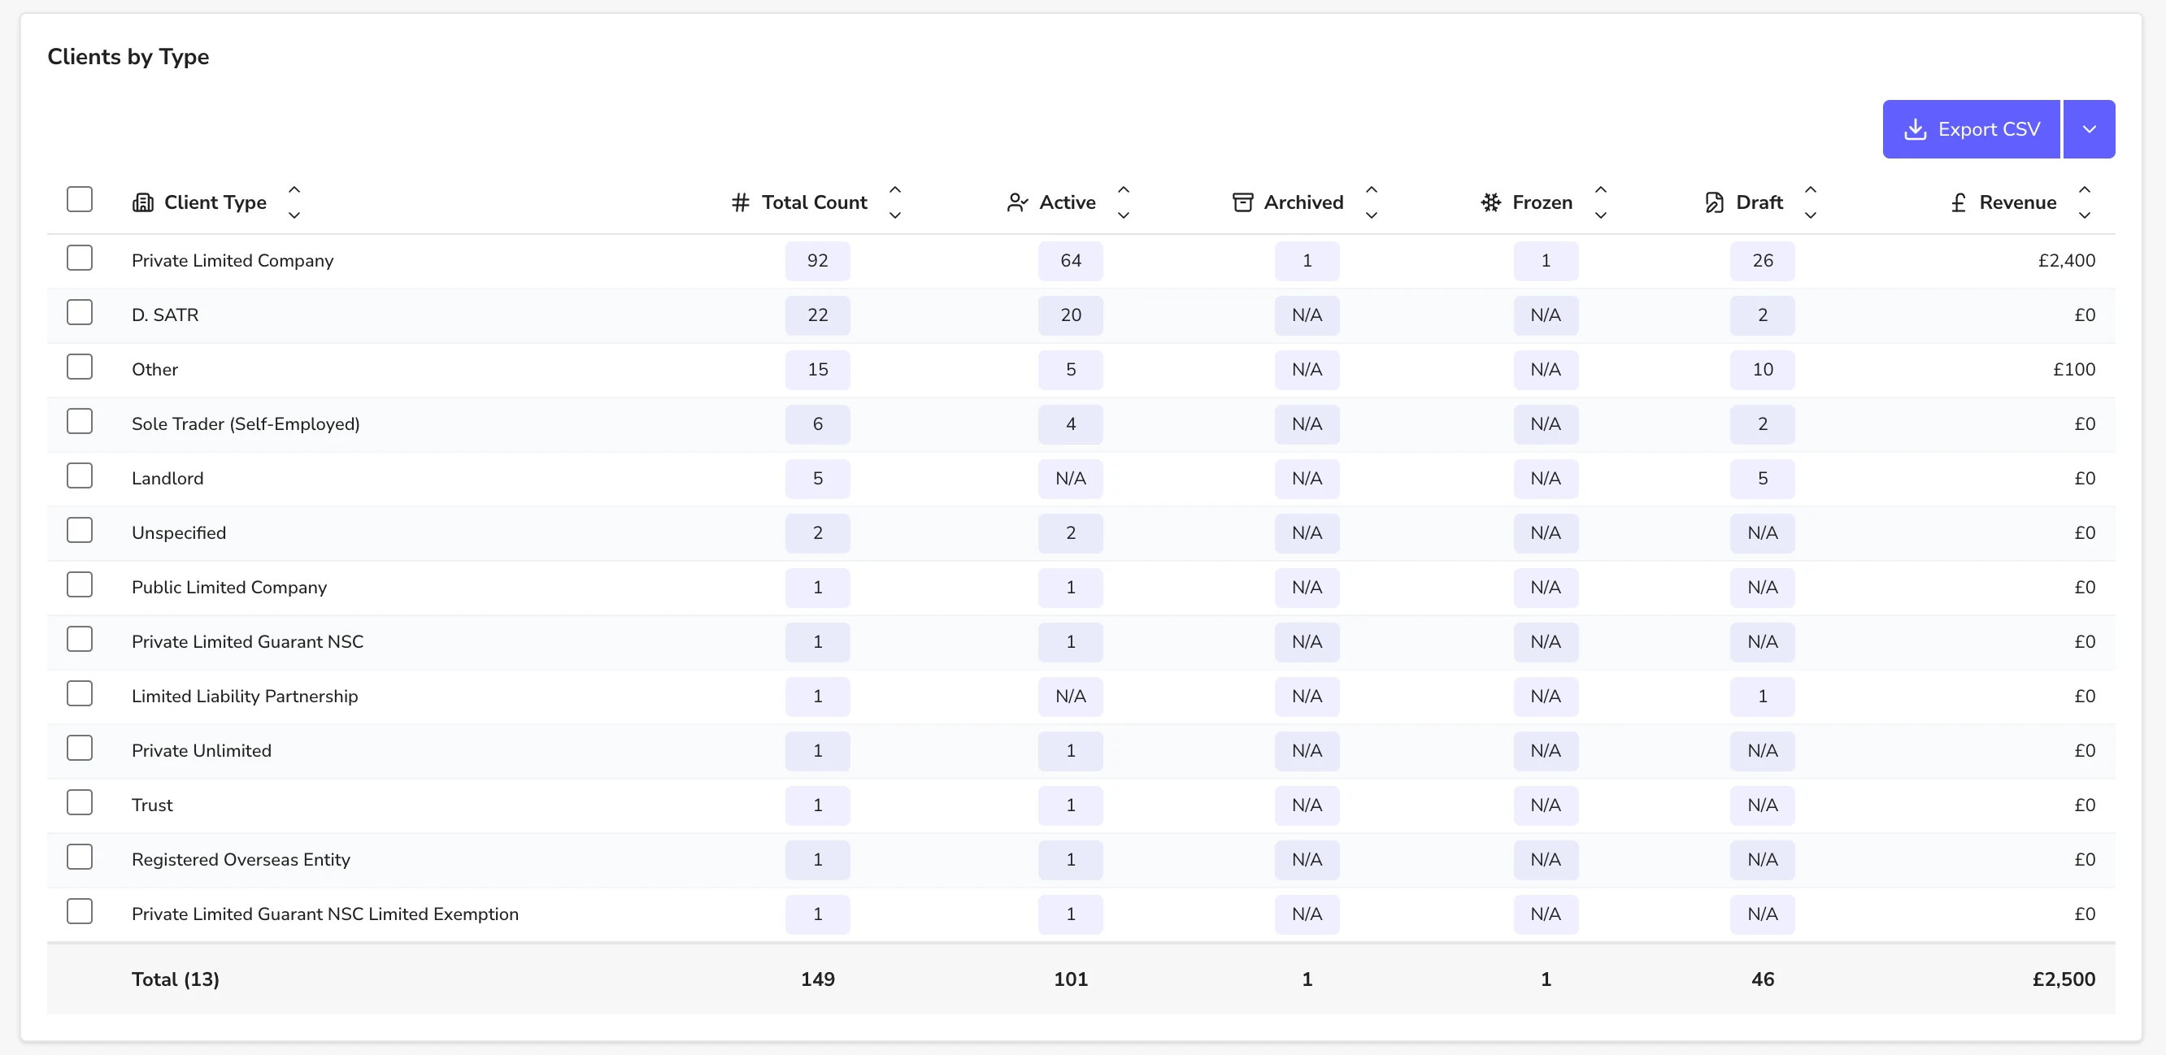This screenshot has height=1055, width=2166.
Task: Click the Private Limited Guarant NSC Limited Exemption name
Action: (x=324, y=914)
